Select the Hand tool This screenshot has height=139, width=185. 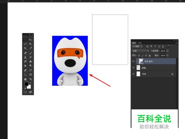click(25, 79)
